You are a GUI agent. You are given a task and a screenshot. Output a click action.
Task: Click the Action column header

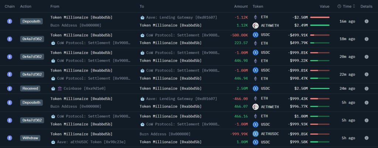pyautogui.click(x=25, y=7)
